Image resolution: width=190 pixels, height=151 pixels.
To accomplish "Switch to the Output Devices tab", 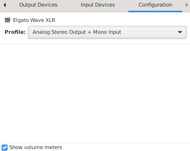I will 38,5.
